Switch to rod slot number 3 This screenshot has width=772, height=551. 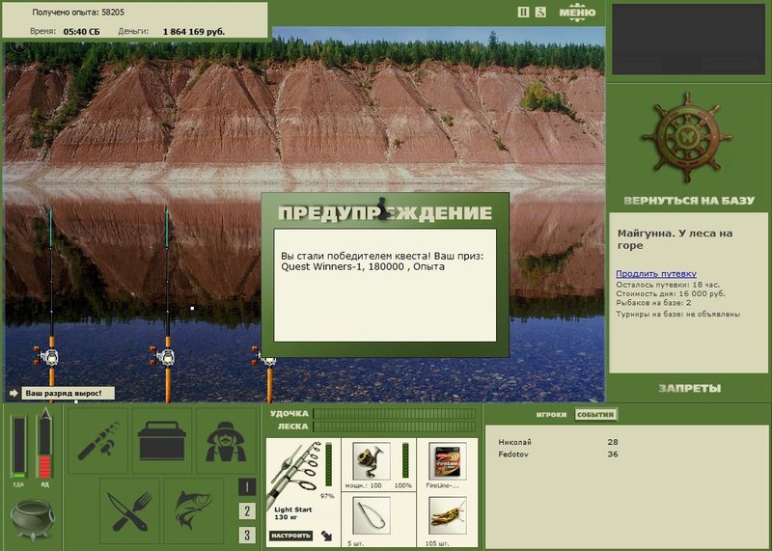pos(247,535)
